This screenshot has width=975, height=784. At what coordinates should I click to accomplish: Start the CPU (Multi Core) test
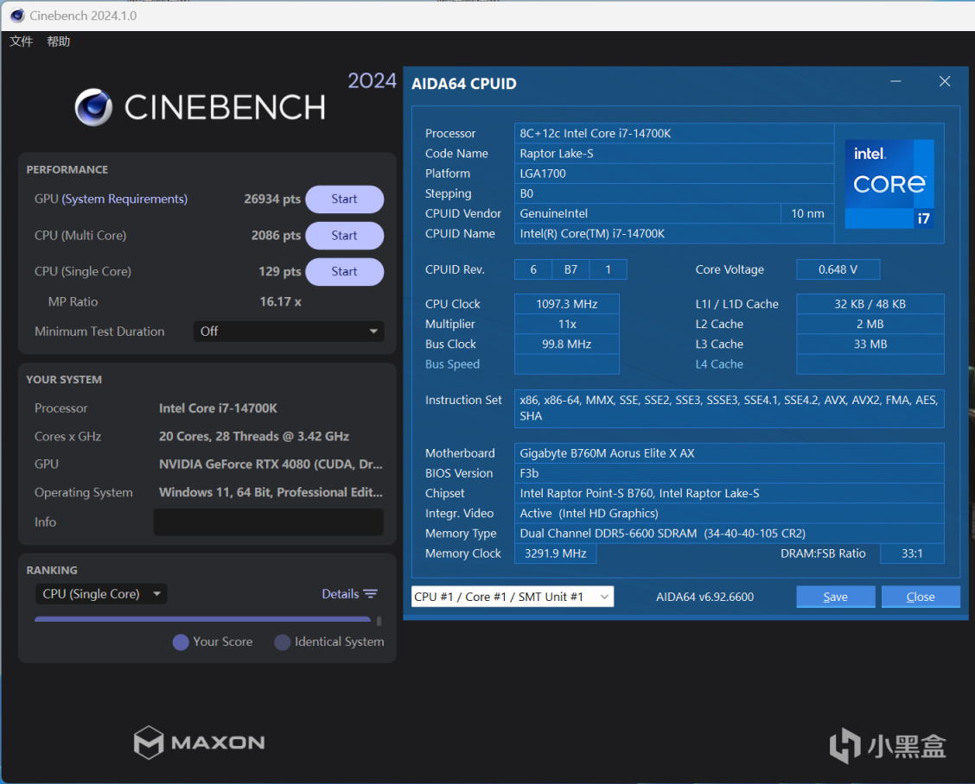(x=344, y=236)
